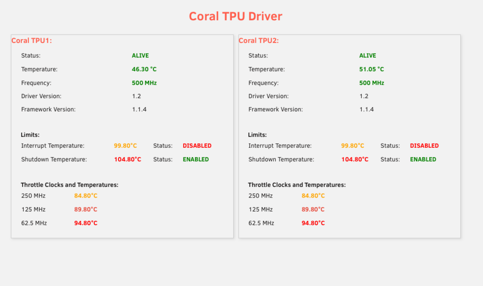Click TPU1 status value ALIVE
Screen dimensions: 483x286
[140, 56]
